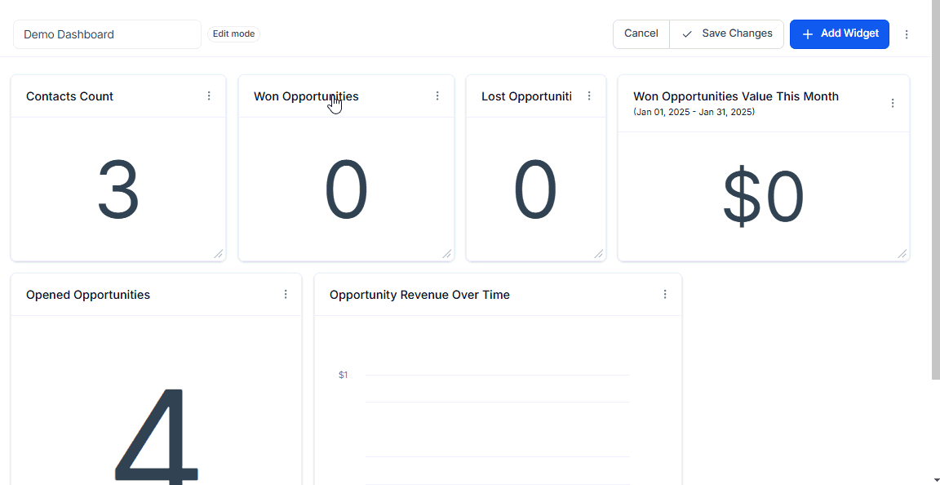The width and height of the screenshot is (940, 485).
Task: Open Opened Opportunities widget three-dot menu
Action: click(x=286, y=294)
